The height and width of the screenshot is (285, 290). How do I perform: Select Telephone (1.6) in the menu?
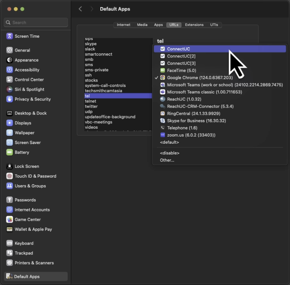point(220,128)
